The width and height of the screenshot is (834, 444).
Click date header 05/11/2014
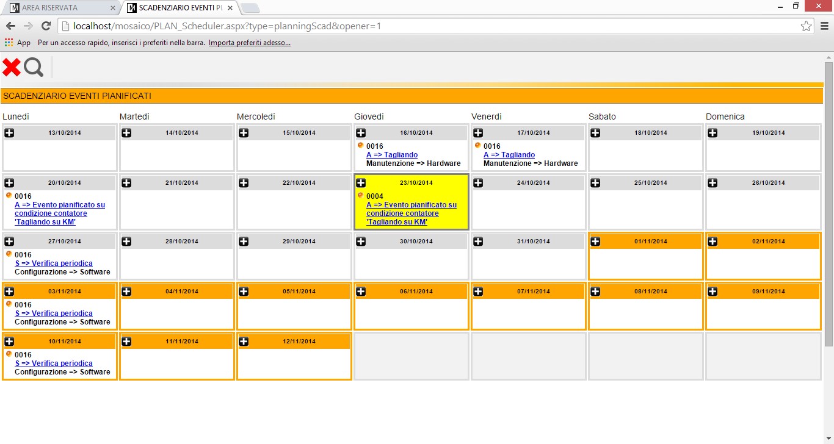(299, 292)
